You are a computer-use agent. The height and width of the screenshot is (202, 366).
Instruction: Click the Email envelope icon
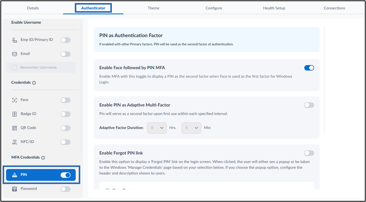point(14,54)
